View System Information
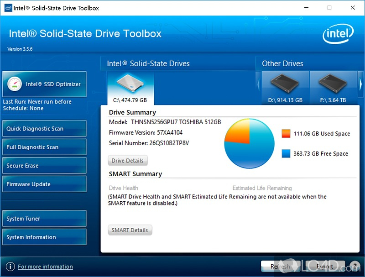This screenshot has width=365, height=277. 44,237
